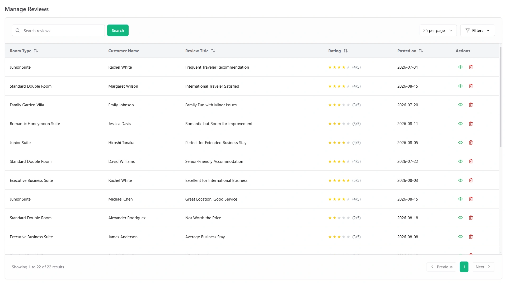Click the table's vertical scrollbar
This screenshot has width=507, height=285.
coord(500,98)
